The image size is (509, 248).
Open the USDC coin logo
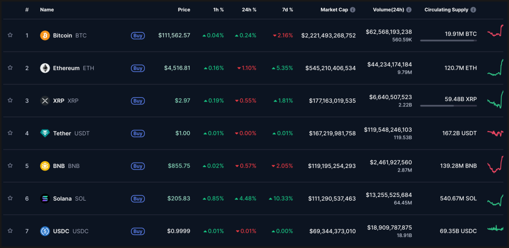pos(45,231)
